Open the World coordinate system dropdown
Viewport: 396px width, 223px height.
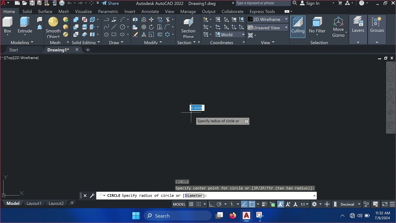point(230,35)
